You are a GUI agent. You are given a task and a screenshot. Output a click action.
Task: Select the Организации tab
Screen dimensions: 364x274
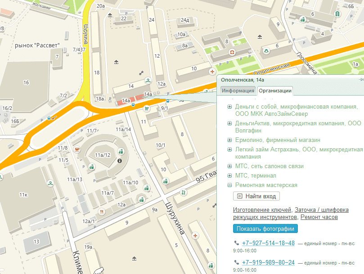pyautogui.click(x=275, y=91)
